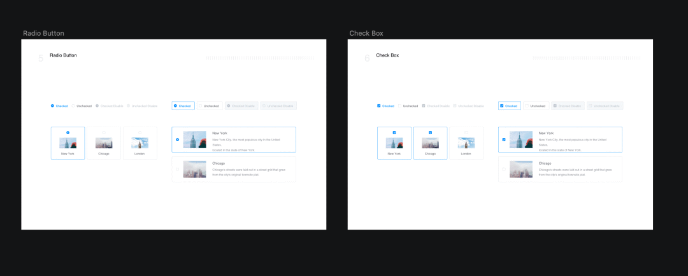Click New York thumbnail in small checkbox card
Image resolution: width=688 pixels, height=276 pixels.
point(394,143)
